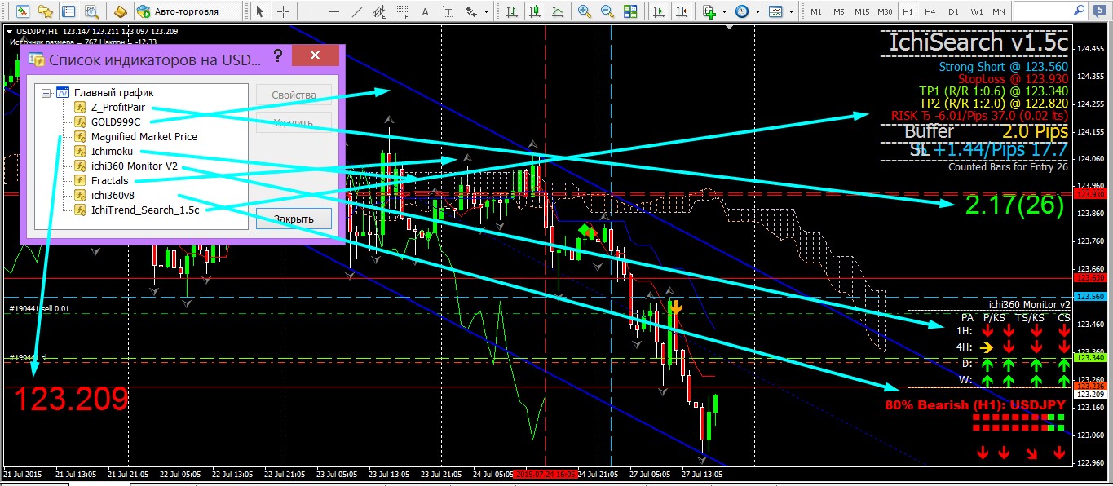Open the Navigator favorites folder icon

tap(46, 11)
